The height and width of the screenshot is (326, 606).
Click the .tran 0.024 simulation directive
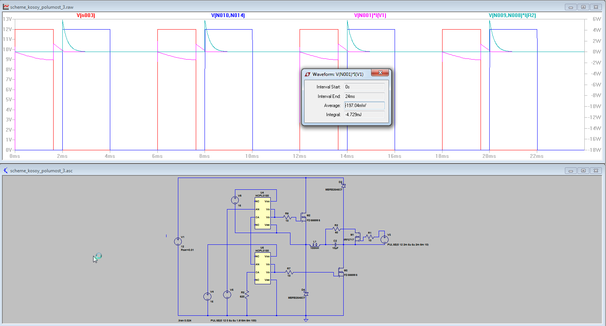pyautogui.click(x=185, y=321)
